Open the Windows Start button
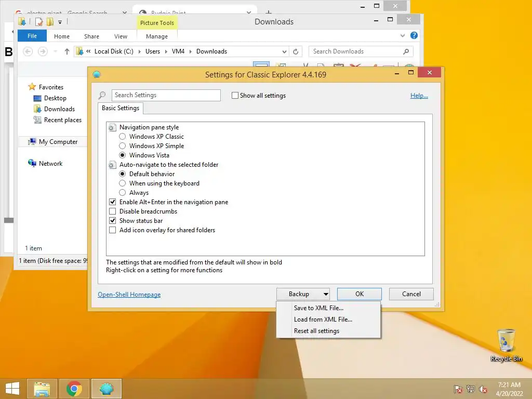 tap(12, 389)
